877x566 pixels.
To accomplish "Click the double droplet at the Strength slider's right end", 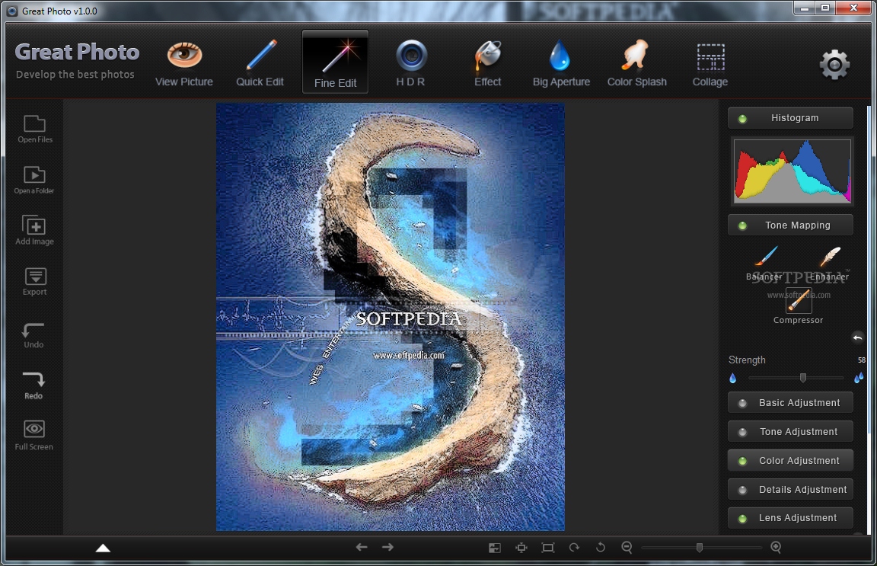I will pyautogui.click(x=859, y=379).
